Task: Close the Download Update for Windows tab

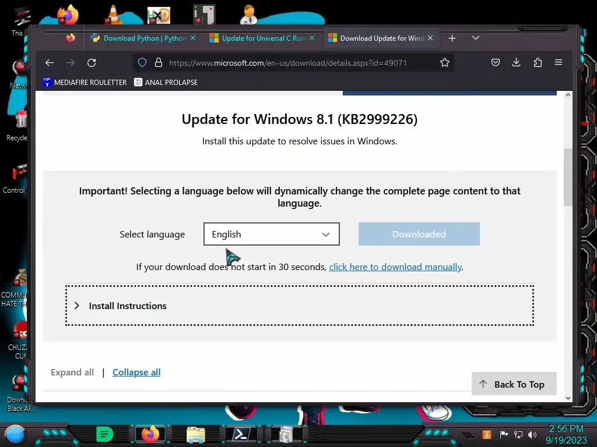Action: (x=430, y=38)
